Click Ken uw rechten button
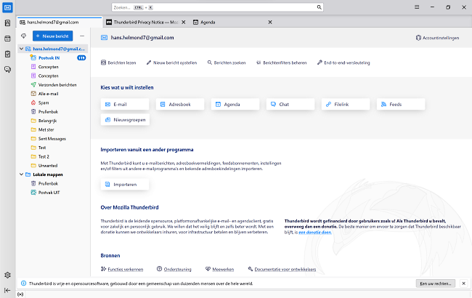Screen dimensions: 472x298 pos(436,283)
